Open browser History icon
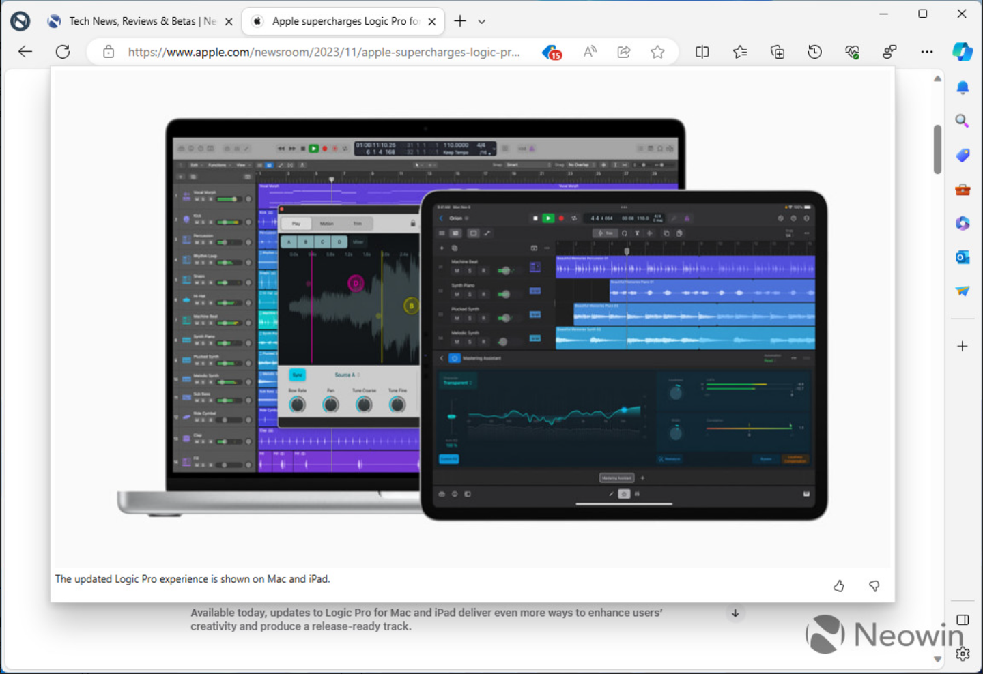The image size is (983, 674). click(x=814, y=52)
